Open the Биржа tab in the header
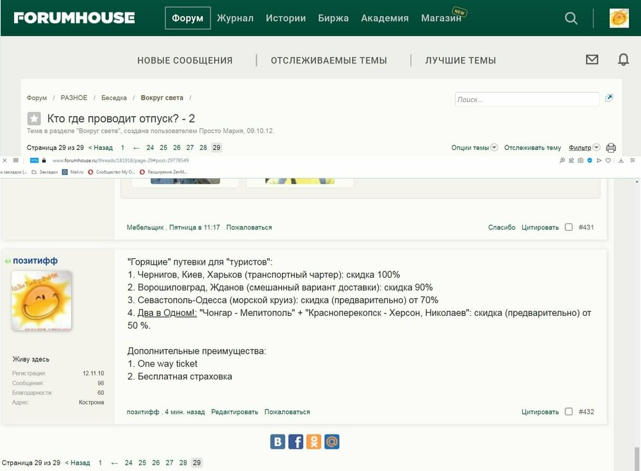 pos(333,18)
